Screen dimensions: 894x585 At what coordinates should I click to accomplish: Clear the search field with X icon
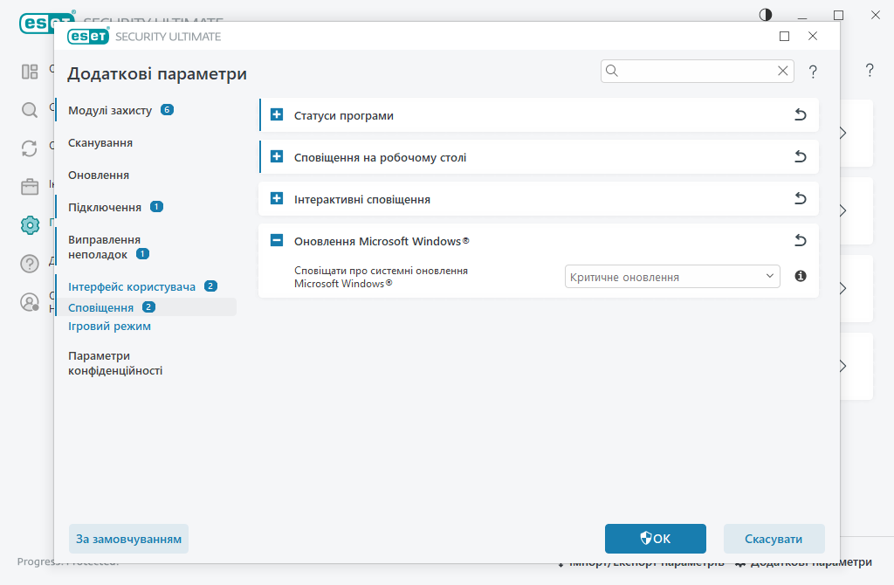click(x=783, y=71)
